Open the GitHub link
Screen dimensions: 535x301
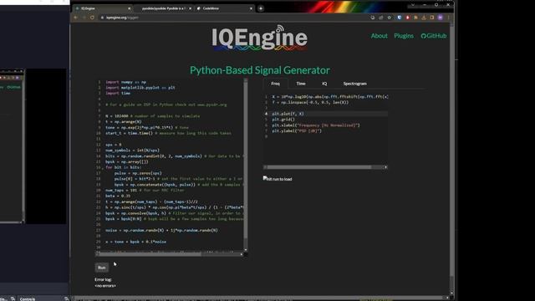tap(434, 36)
